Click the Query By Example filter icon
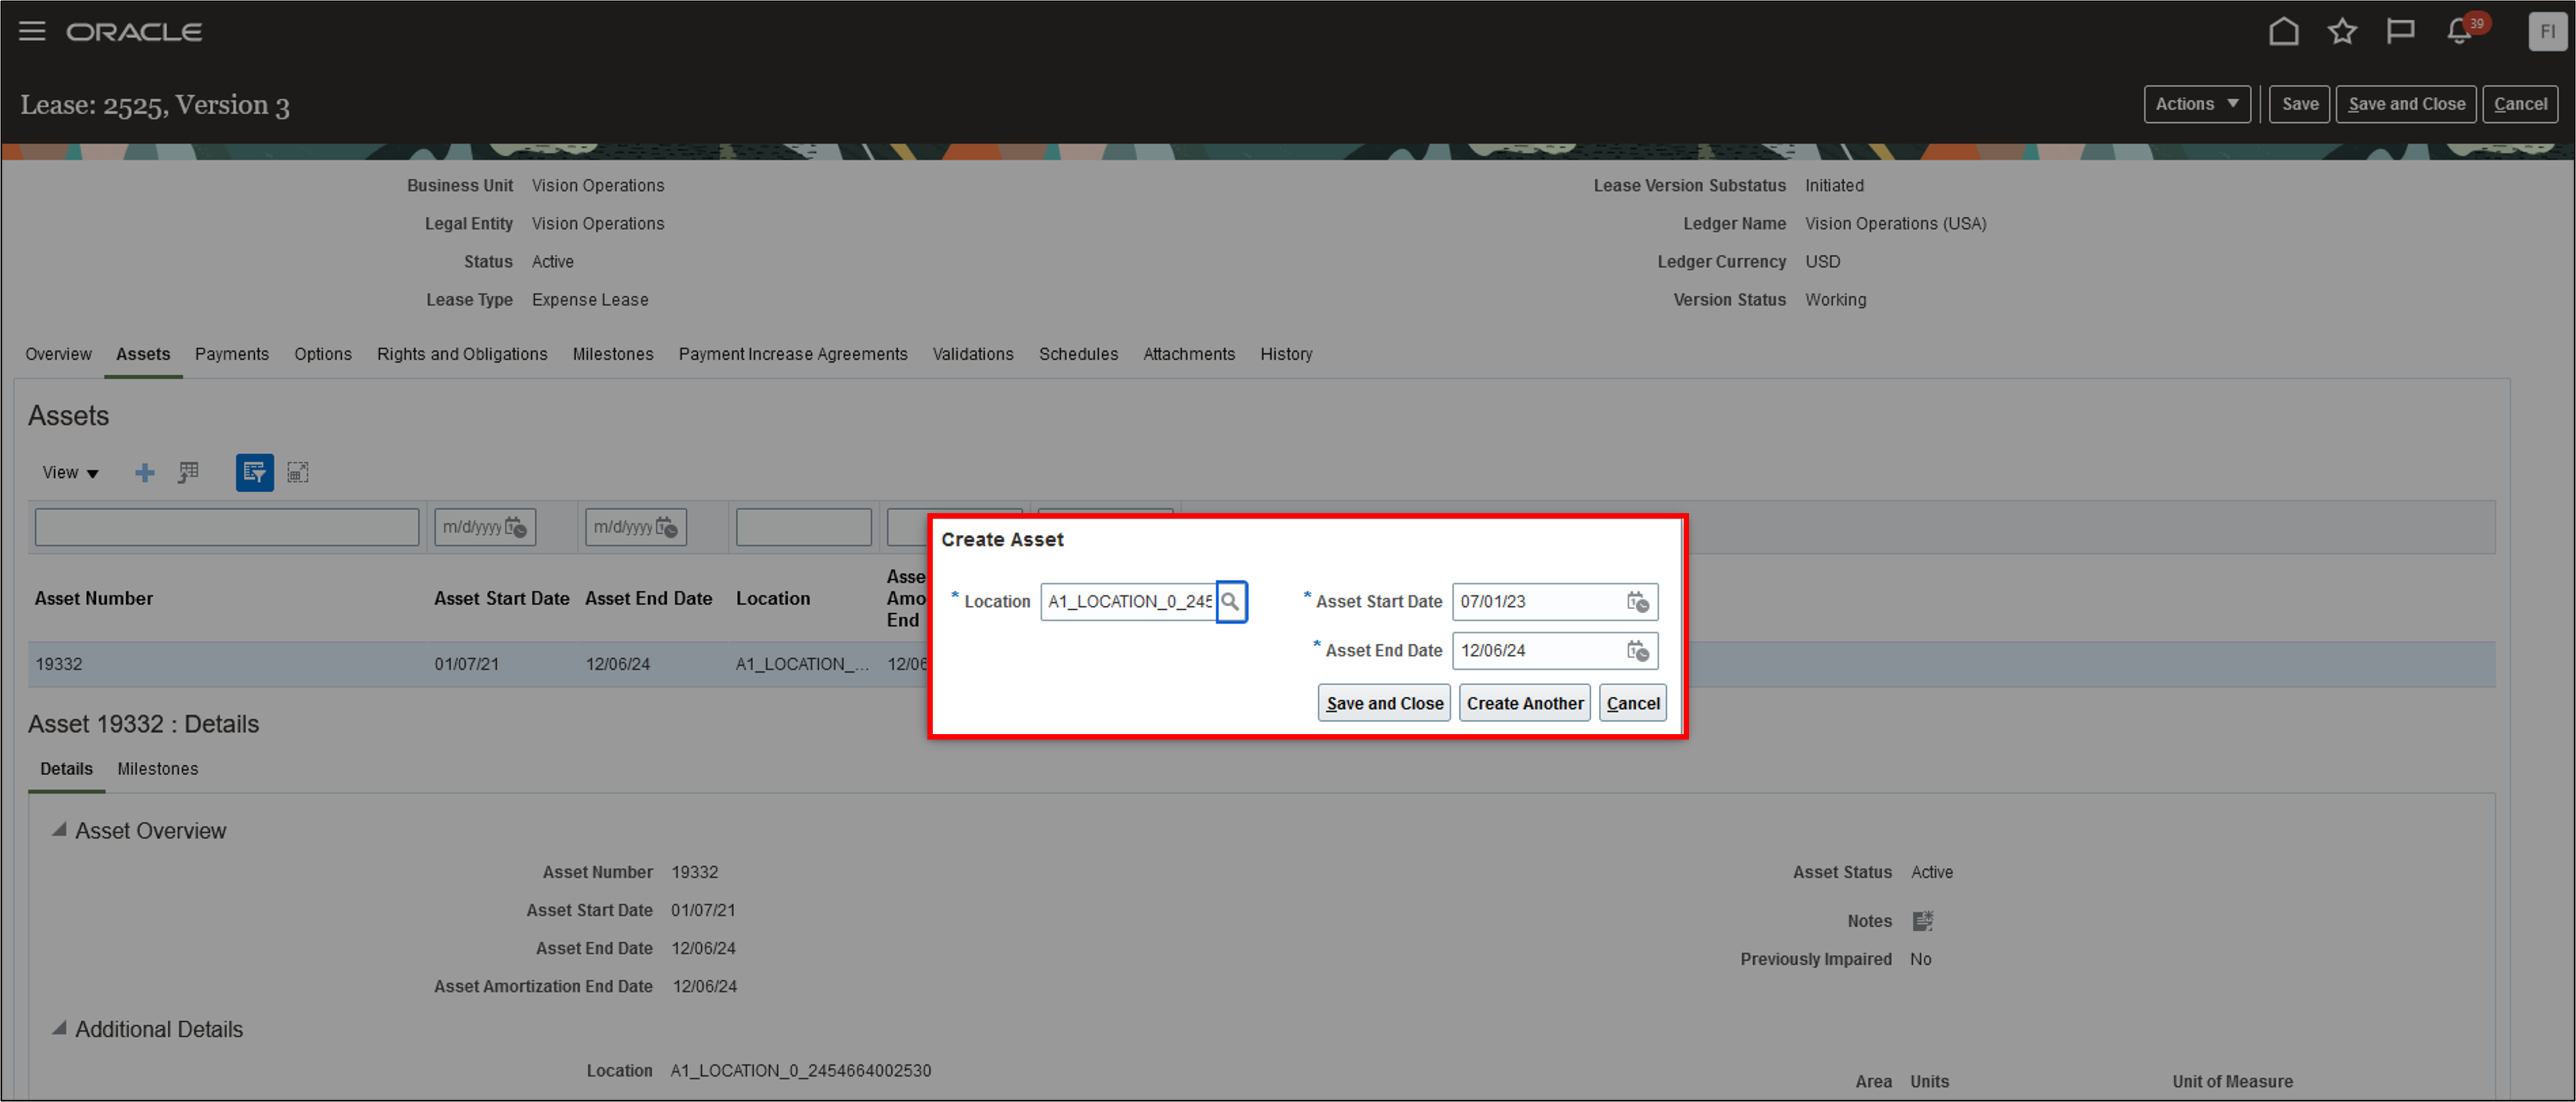Screen dimensions: 2576x1102 pos(254,473)
